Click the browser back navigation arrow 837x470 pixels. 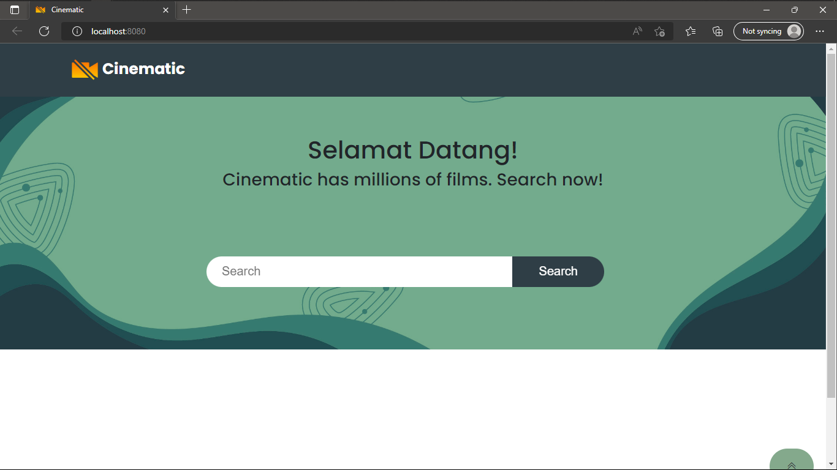click(17, 31)
